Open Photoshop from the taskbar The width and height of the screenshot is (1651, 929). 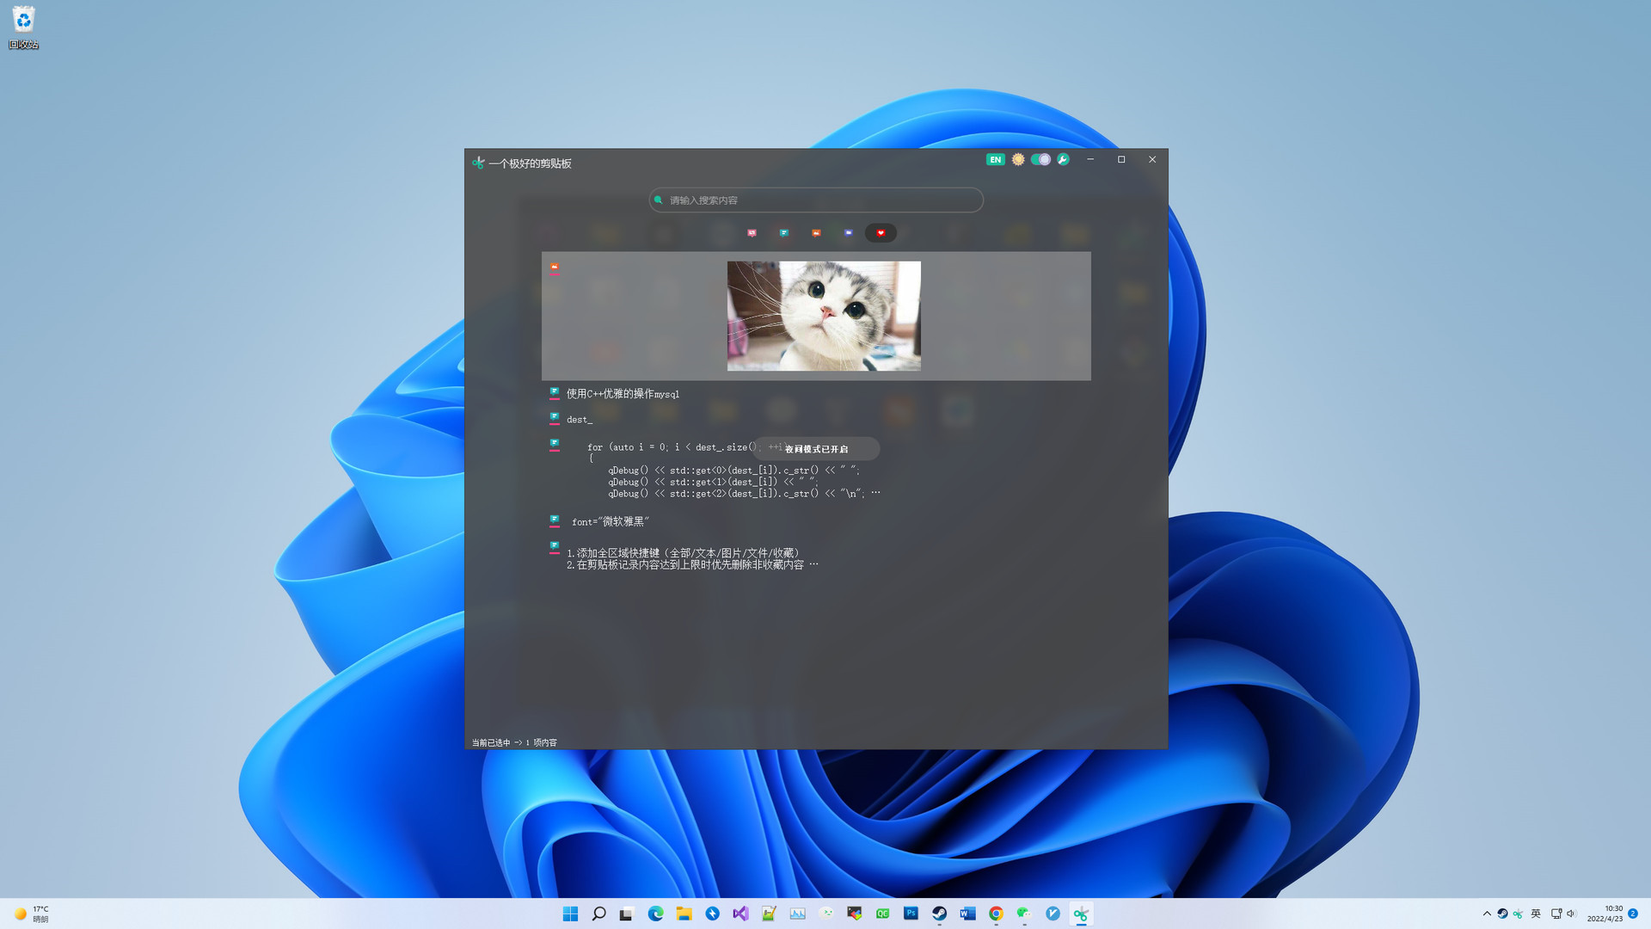tap(911, 914)
